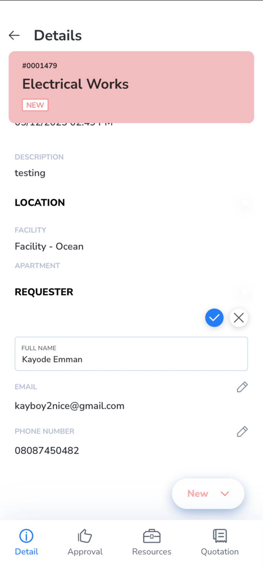The width and height of the screenshot is (263, 570).
Task: Edit email using its pencil icon
Action: point(242,387)
